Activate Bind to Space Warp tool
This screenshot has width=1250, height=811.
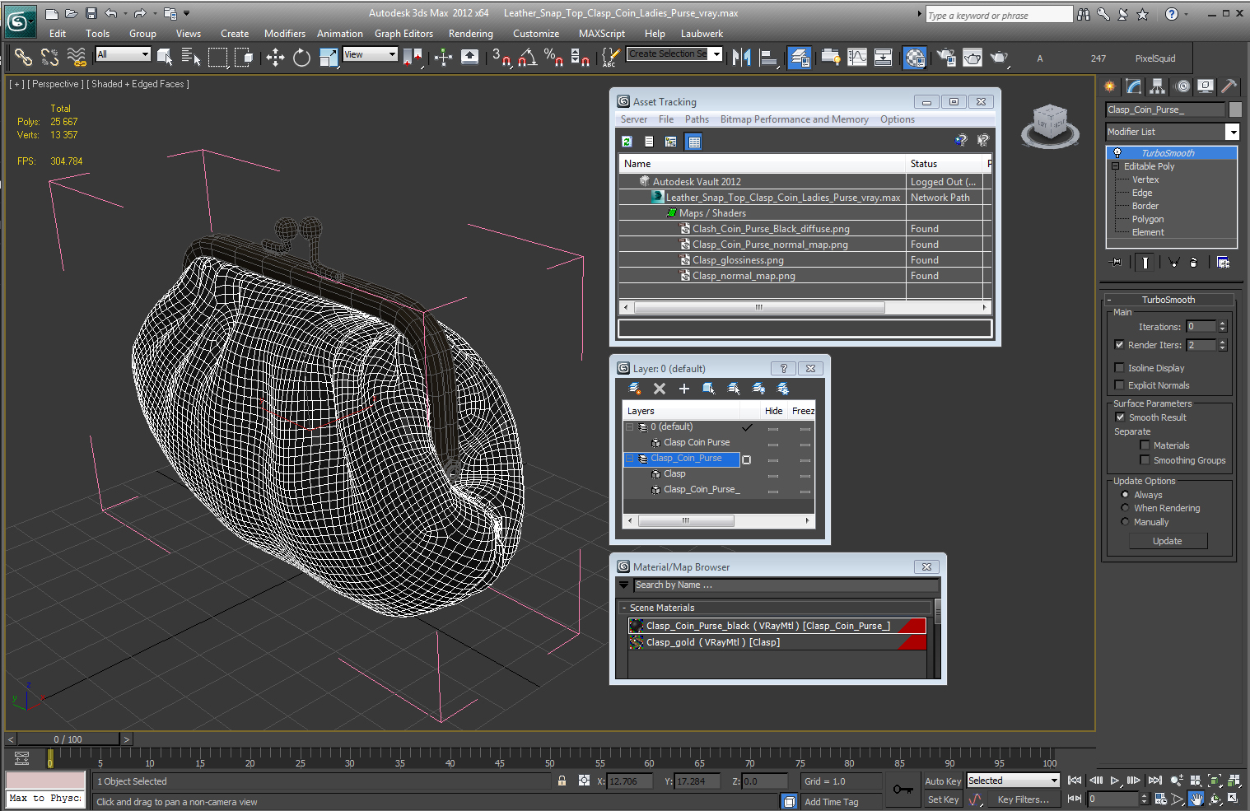(x=76, y=57)
